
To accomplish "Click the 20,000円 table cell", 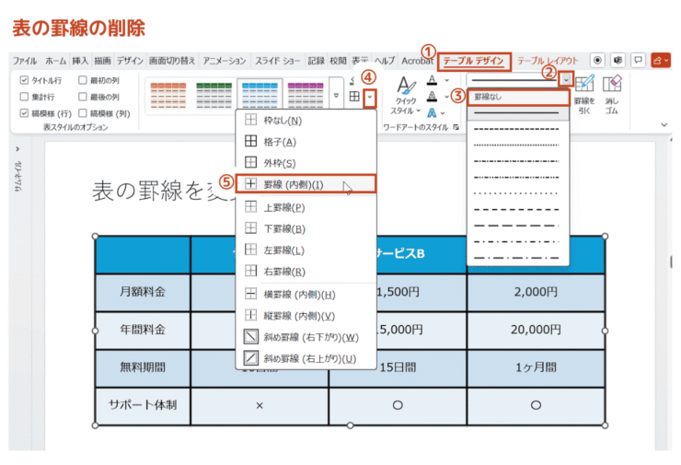I will 536,331.
